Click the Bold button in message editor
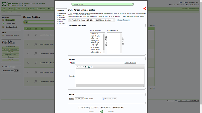 point(78,67)
